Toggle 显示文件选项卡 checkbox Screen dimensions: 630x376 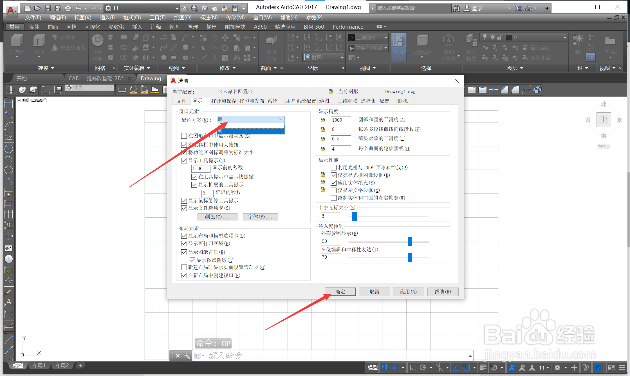click(184, 208)
